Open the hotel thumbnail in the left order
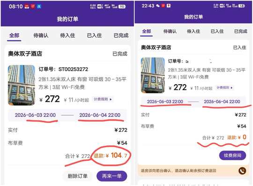 click(22, 85)
